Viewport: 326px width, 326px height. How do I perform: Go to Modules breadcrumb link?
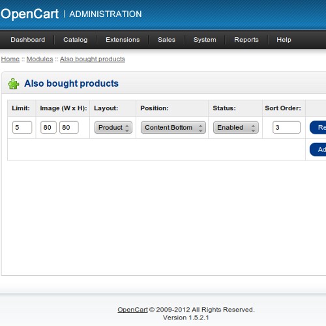[40, 59]
